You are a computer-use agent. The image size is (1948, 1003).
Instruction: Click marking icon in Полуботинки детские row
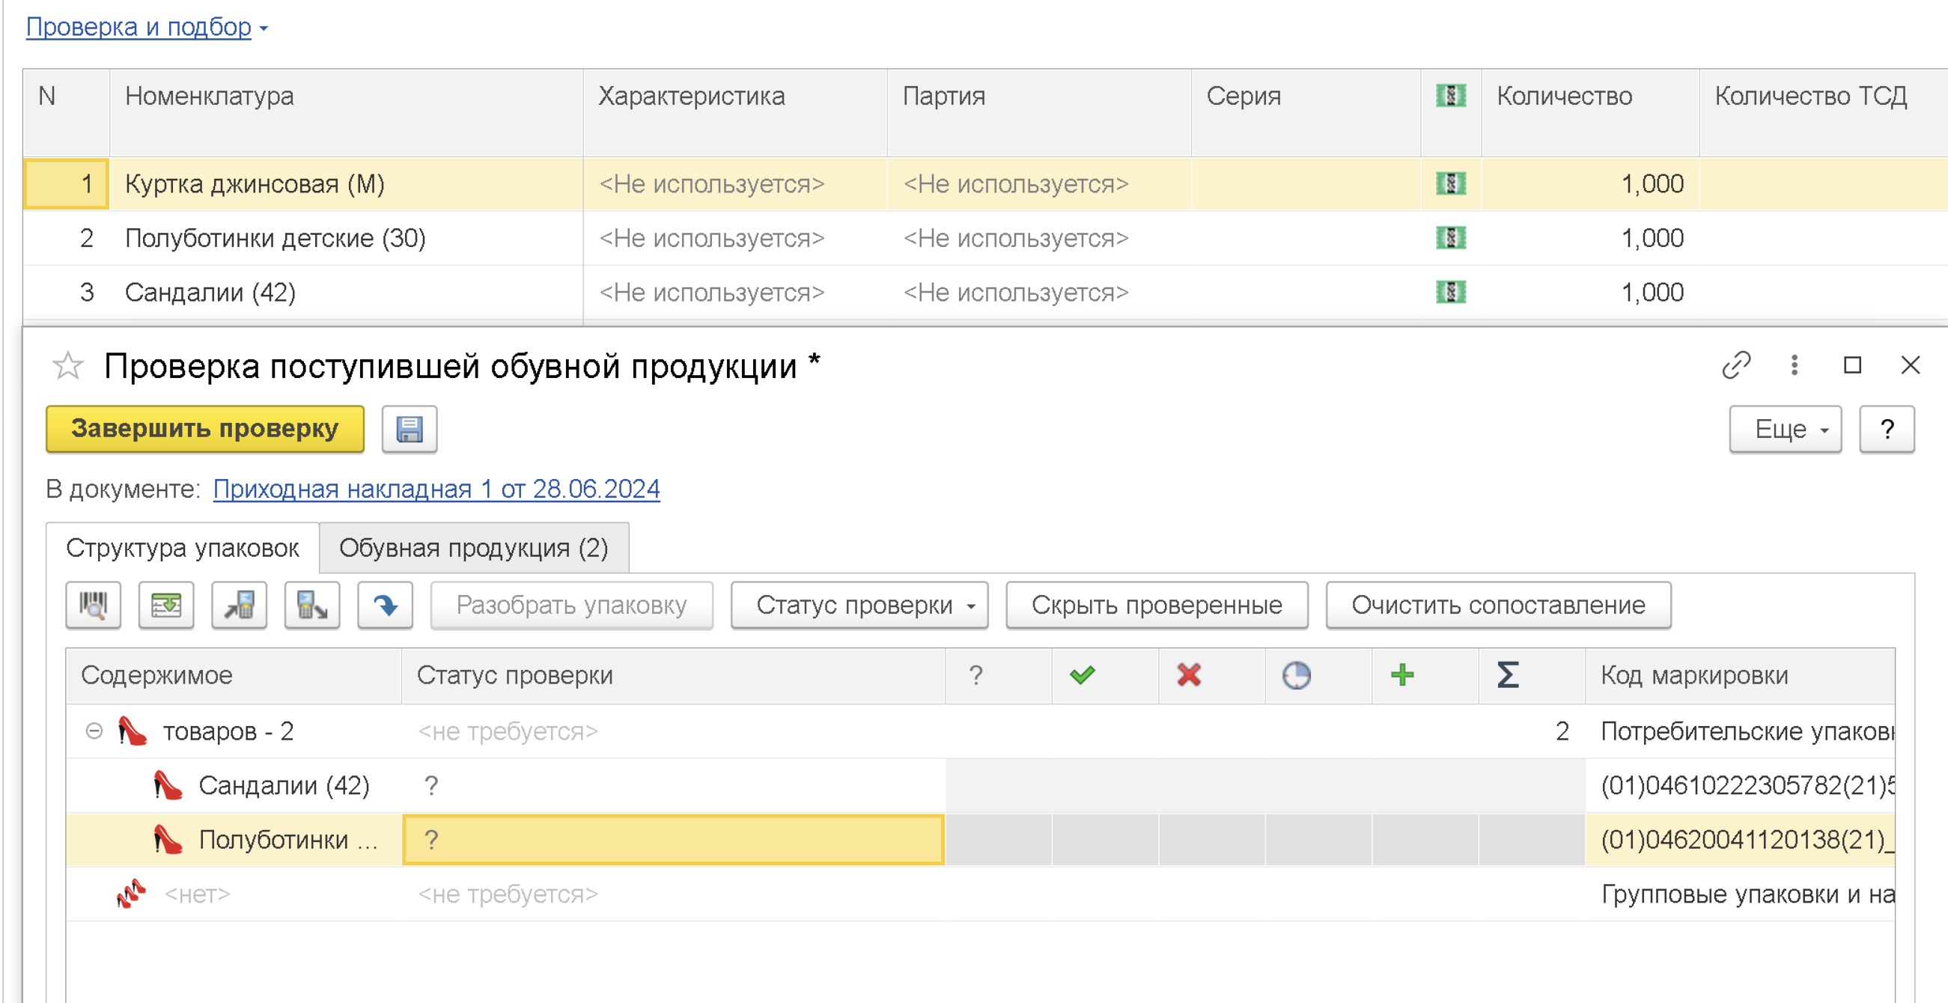click(1450, 238)
